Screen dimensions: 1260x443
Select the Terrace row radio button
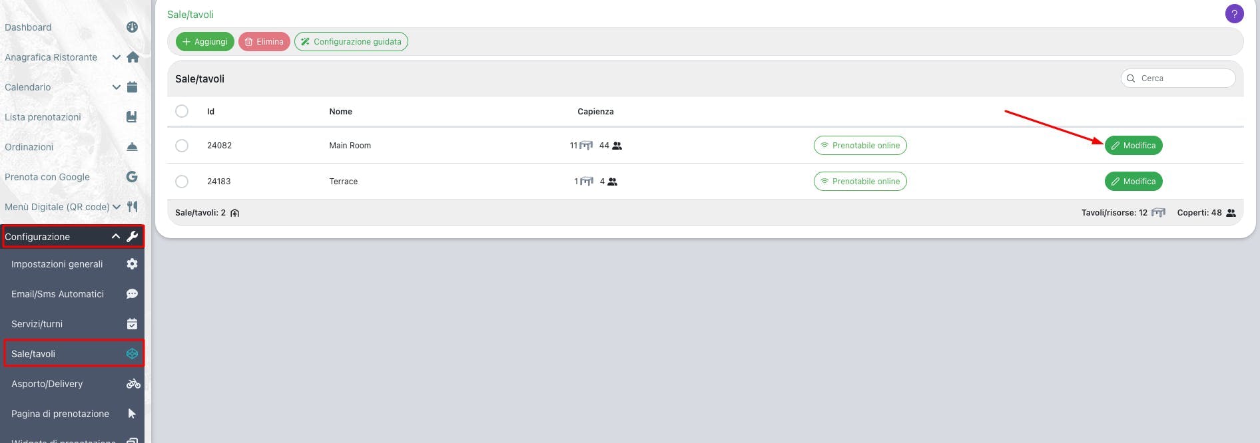(182, 182)
